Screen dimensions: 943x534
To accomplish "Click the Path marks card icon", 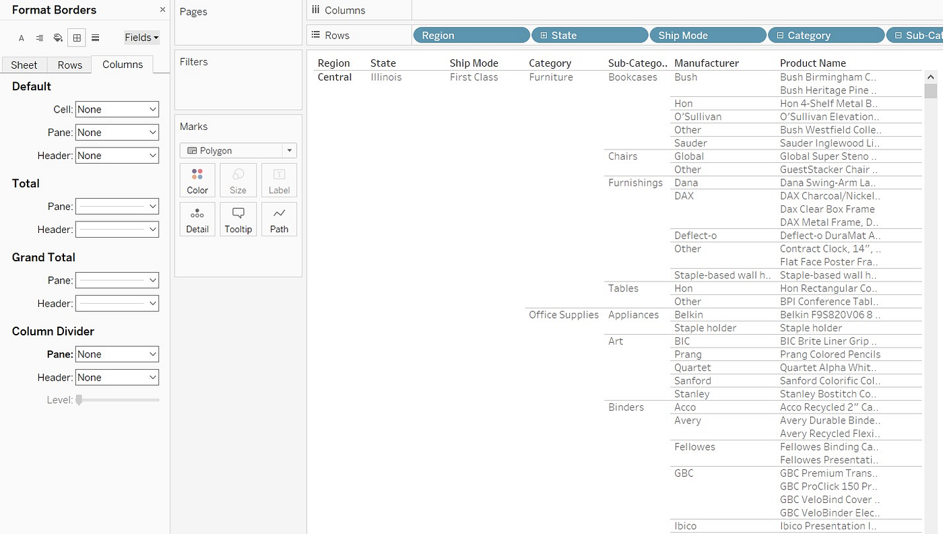I will pos(279,220).
